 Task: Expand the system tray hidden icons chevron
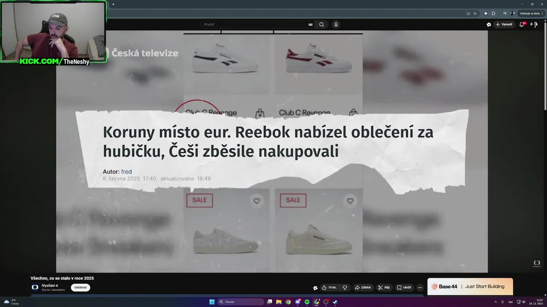pyautogui.click(x=496, y=302)
